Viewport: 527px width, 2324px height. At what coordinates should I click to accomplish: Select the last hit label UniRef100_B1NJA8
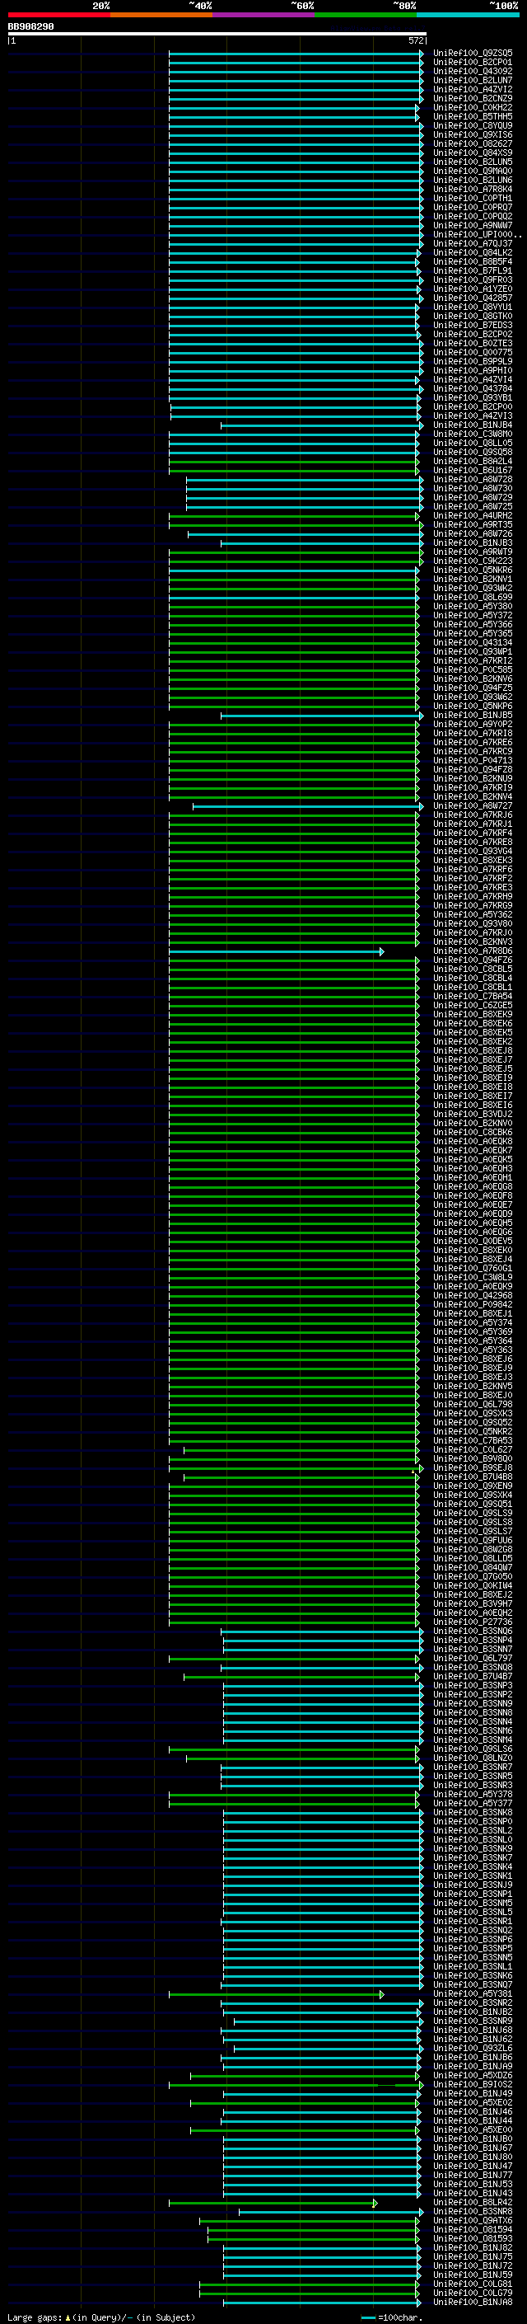[x=473, y=2302]
